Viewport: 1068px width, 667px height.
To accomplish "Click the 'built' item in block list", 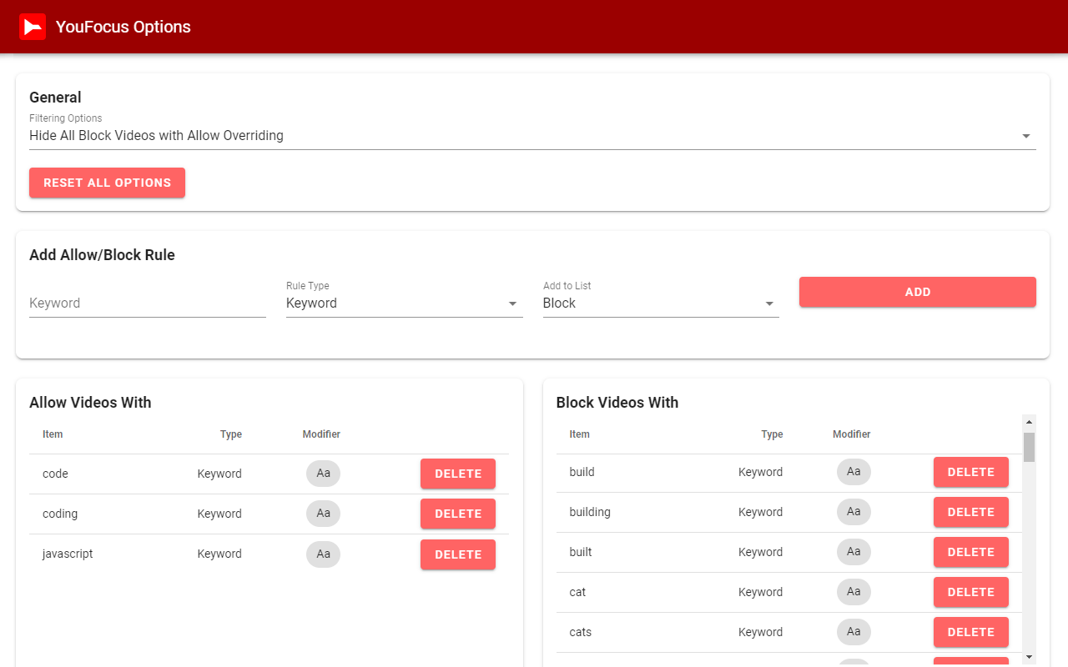I will [581, 552].
